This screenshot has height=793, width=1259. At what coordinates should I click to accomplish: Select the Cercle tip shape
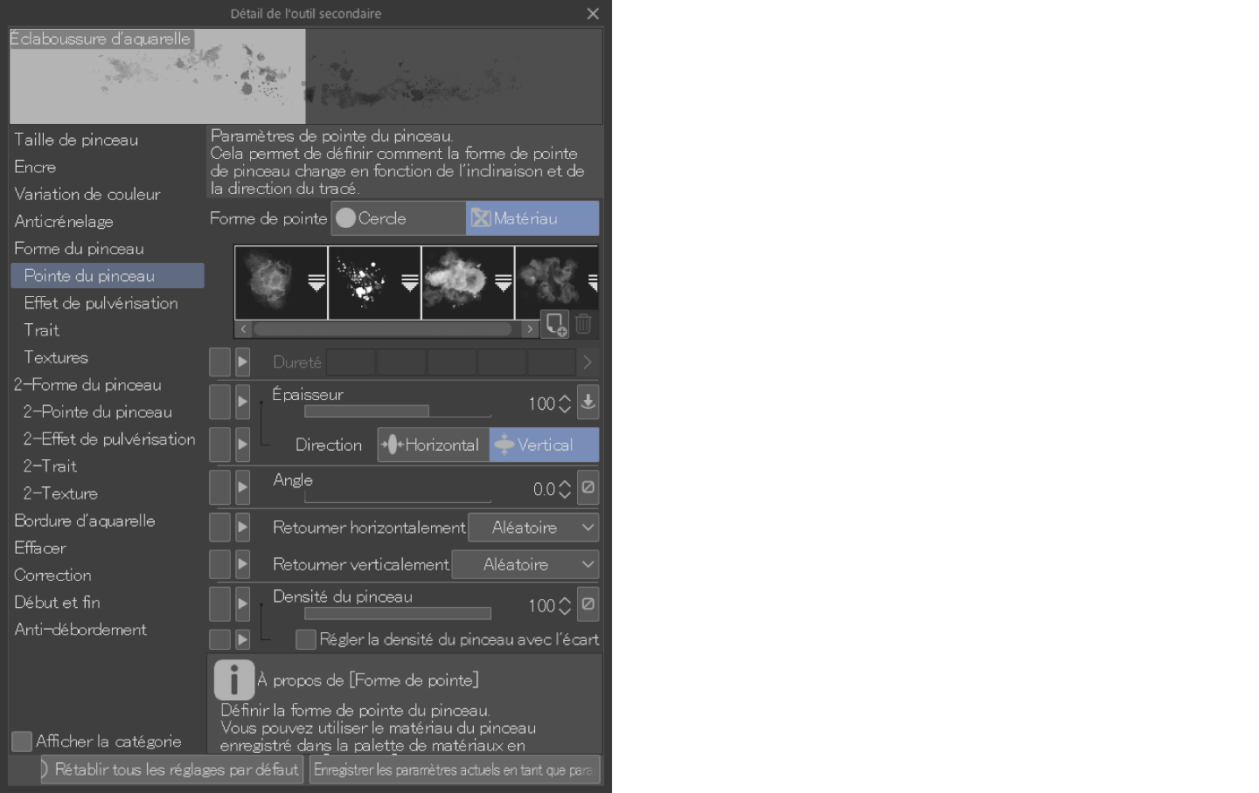[398, 218]
